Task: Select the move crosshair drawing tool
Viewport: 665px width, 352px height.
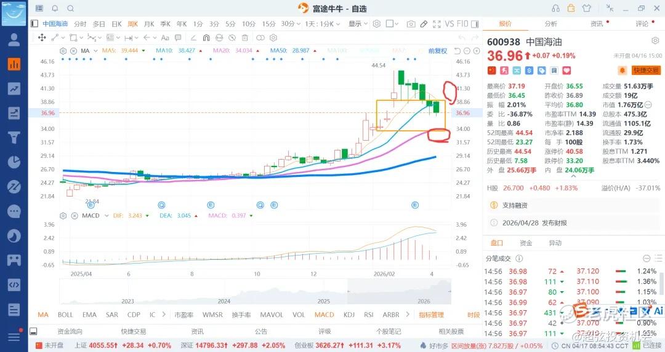Action: click(x=42, y=37)
